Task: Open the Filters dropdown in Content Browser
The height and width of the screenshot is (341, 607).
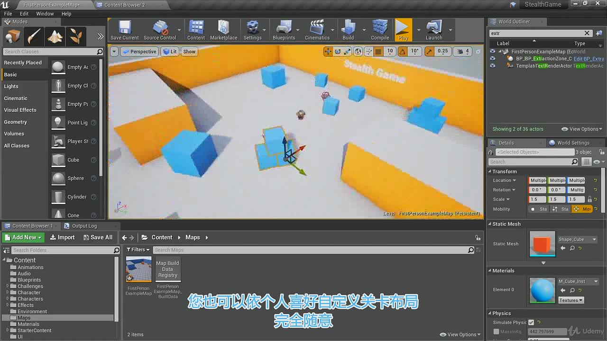Action: tap(138, 250)
